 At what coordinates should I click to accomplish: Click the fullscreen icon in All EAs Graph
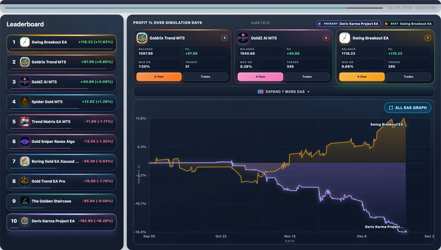391,108
